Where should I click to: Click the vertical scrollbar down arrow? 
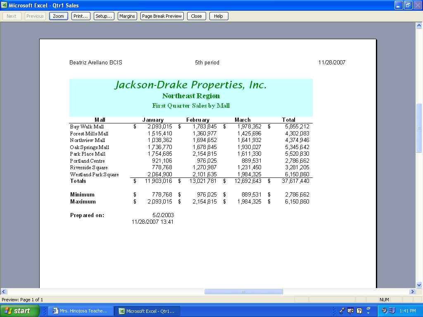click(419, 285)
